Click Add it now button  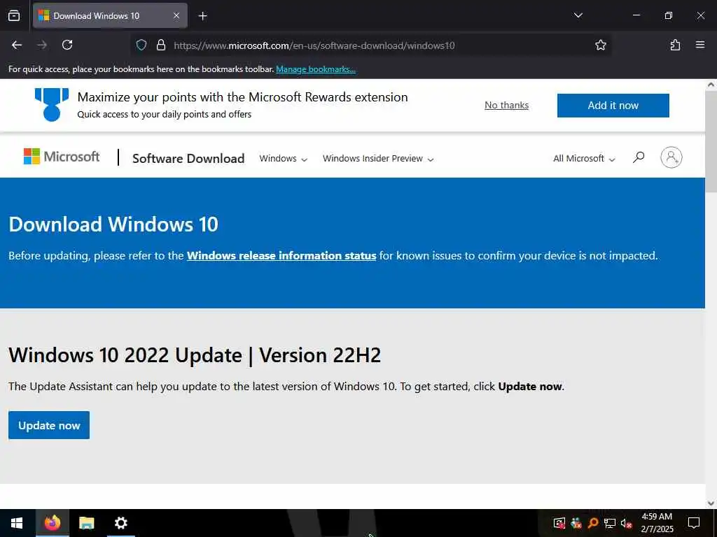pos(613,106)
